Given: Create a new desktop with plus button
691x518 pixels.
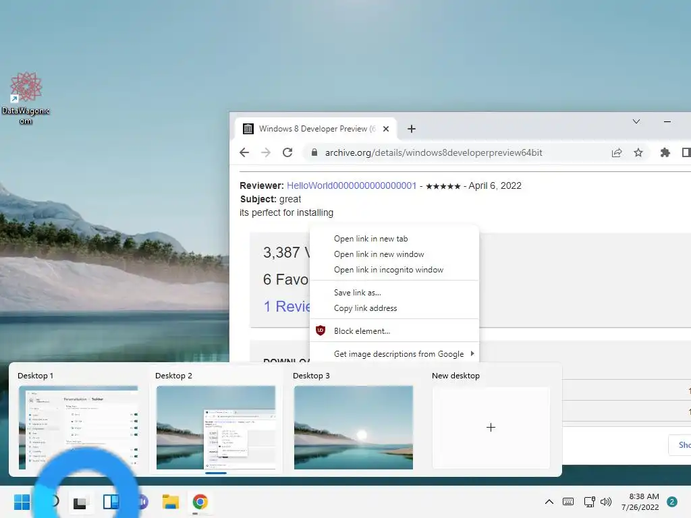Looking at the screenshot, I should [491, 427].
